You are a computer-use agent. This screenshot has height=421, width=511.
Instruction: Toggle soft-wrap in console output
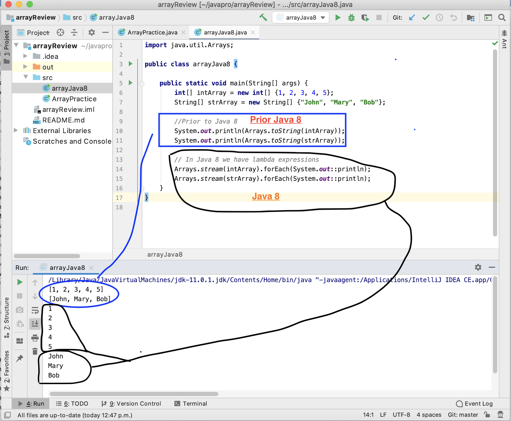click(35, 310)
